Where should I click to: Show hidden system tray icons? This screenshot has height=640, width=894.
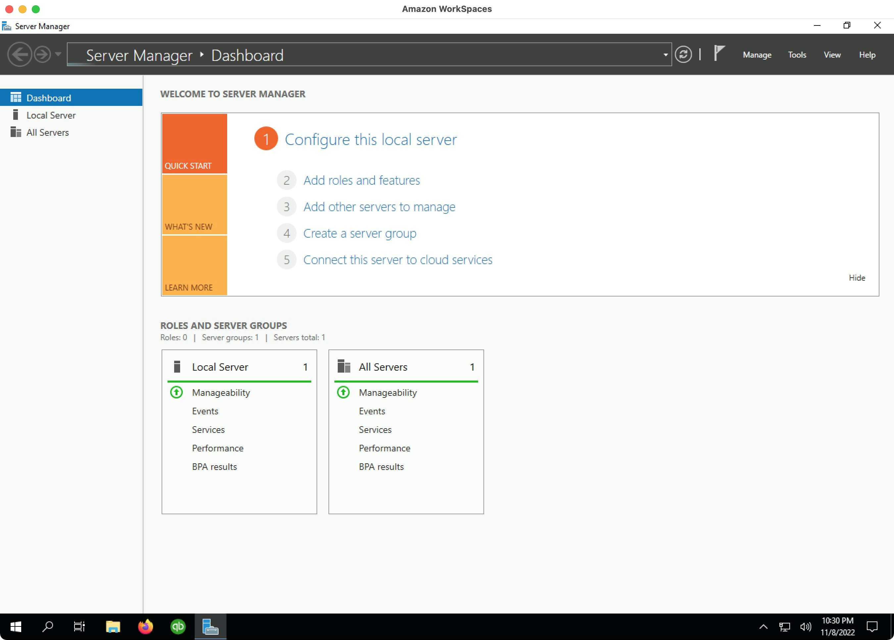[763, 627]
